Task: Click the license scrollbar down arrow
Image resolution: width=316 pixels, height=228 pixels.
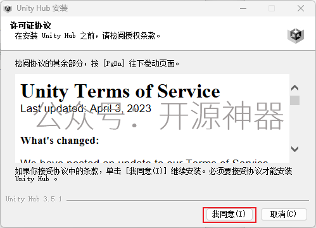Action: click(294, 149)
